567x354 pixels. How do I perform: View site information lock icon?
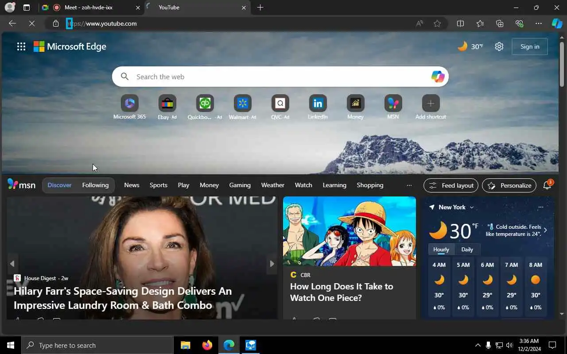click(x=56, y=23)
